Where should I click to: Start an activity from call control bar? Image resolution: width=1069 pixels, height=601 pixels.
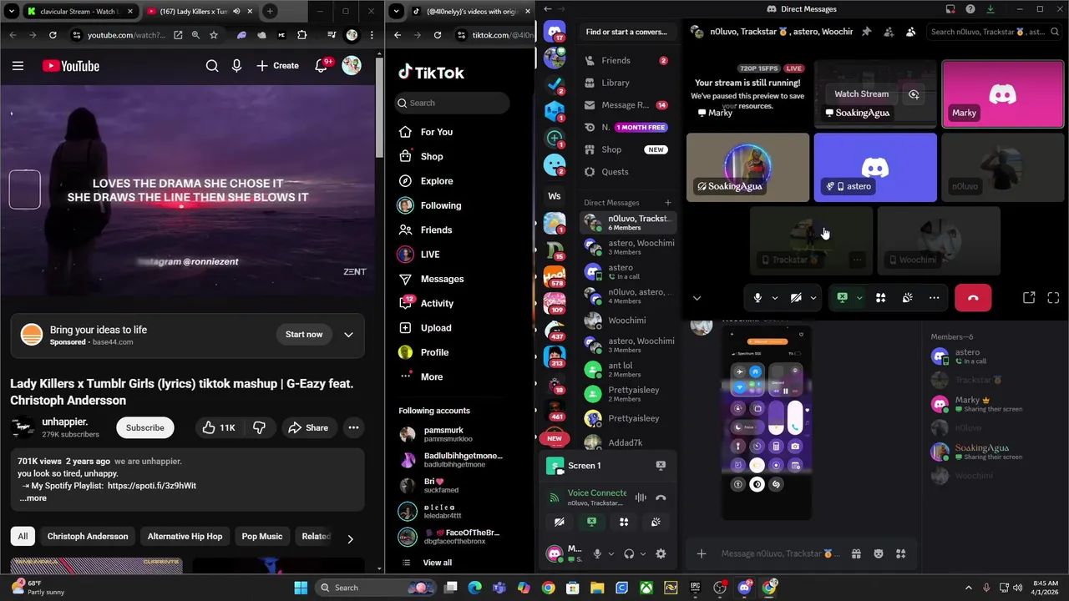[x=880, y=298]
